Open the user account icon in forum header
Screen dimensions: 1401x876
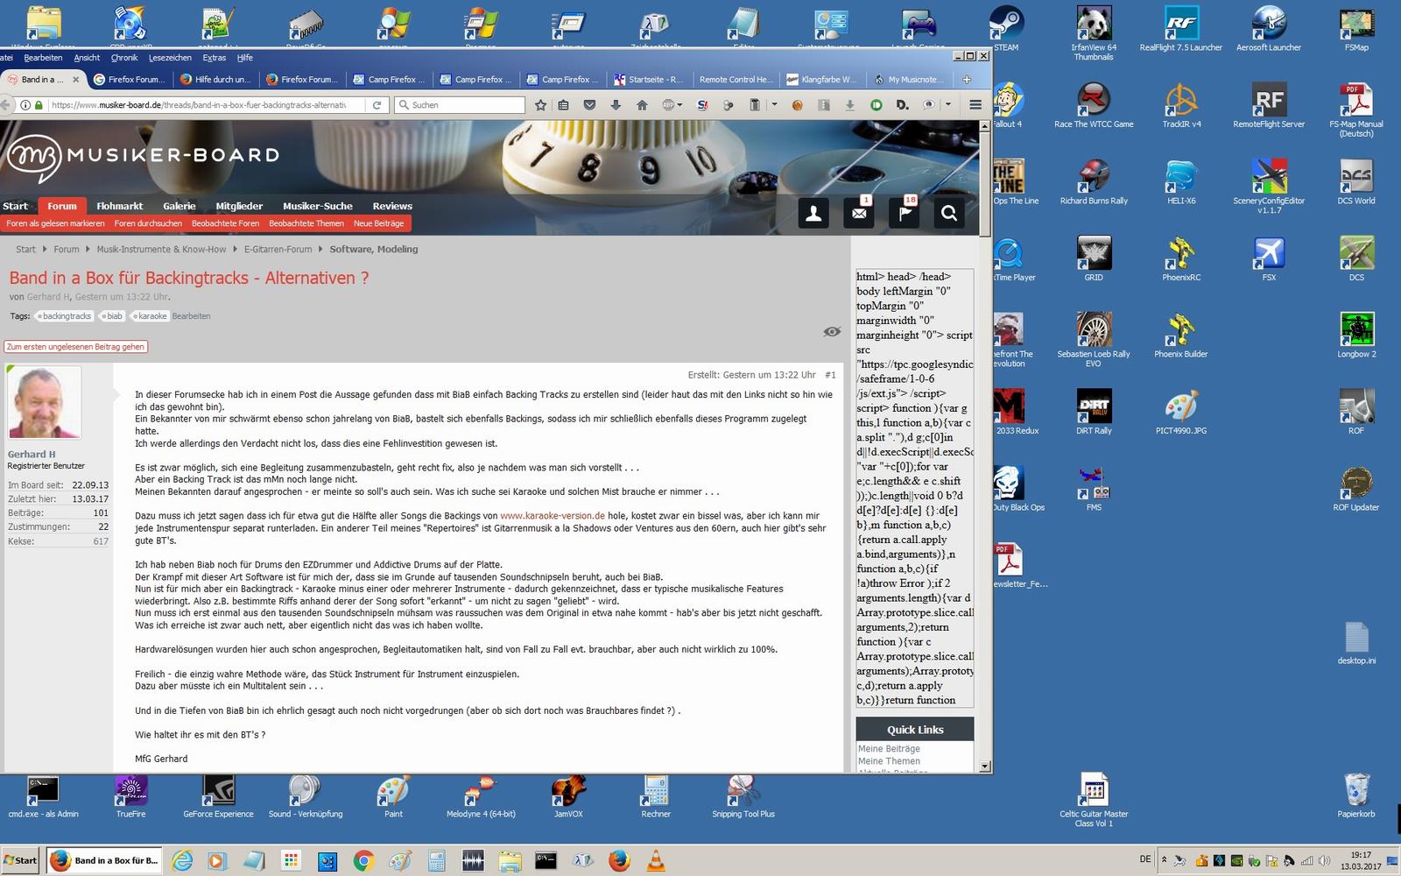(x=813, y=213)
